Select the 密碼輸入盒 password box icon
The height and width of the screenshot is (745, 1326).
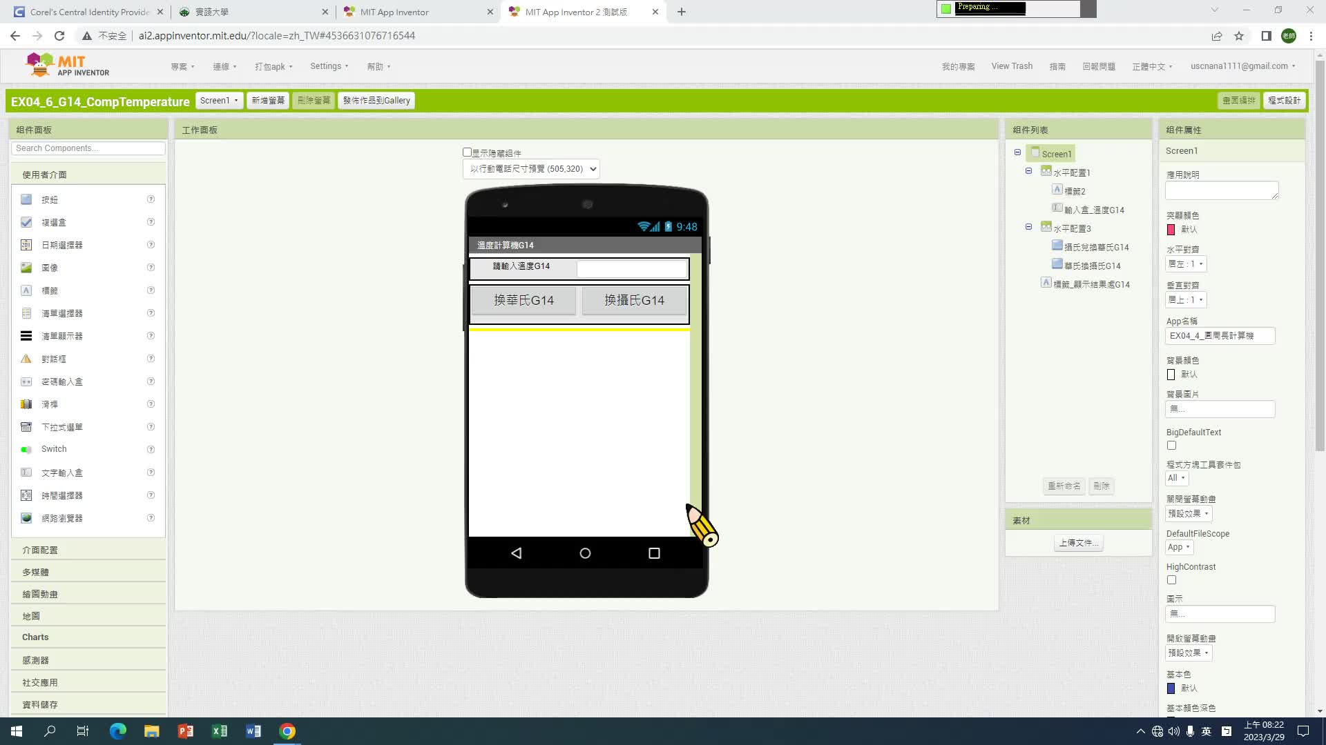[26, 381]
